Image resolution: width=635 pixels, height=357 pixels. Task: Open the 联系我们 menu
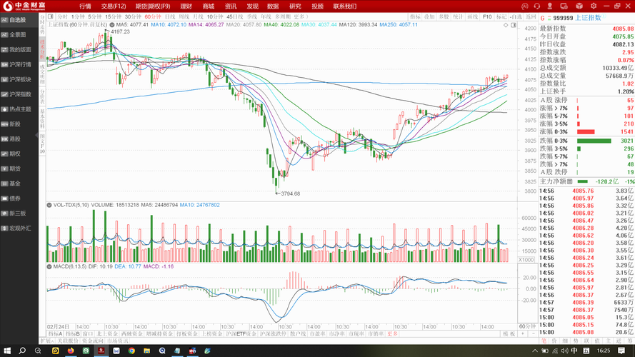coord(344,6)
